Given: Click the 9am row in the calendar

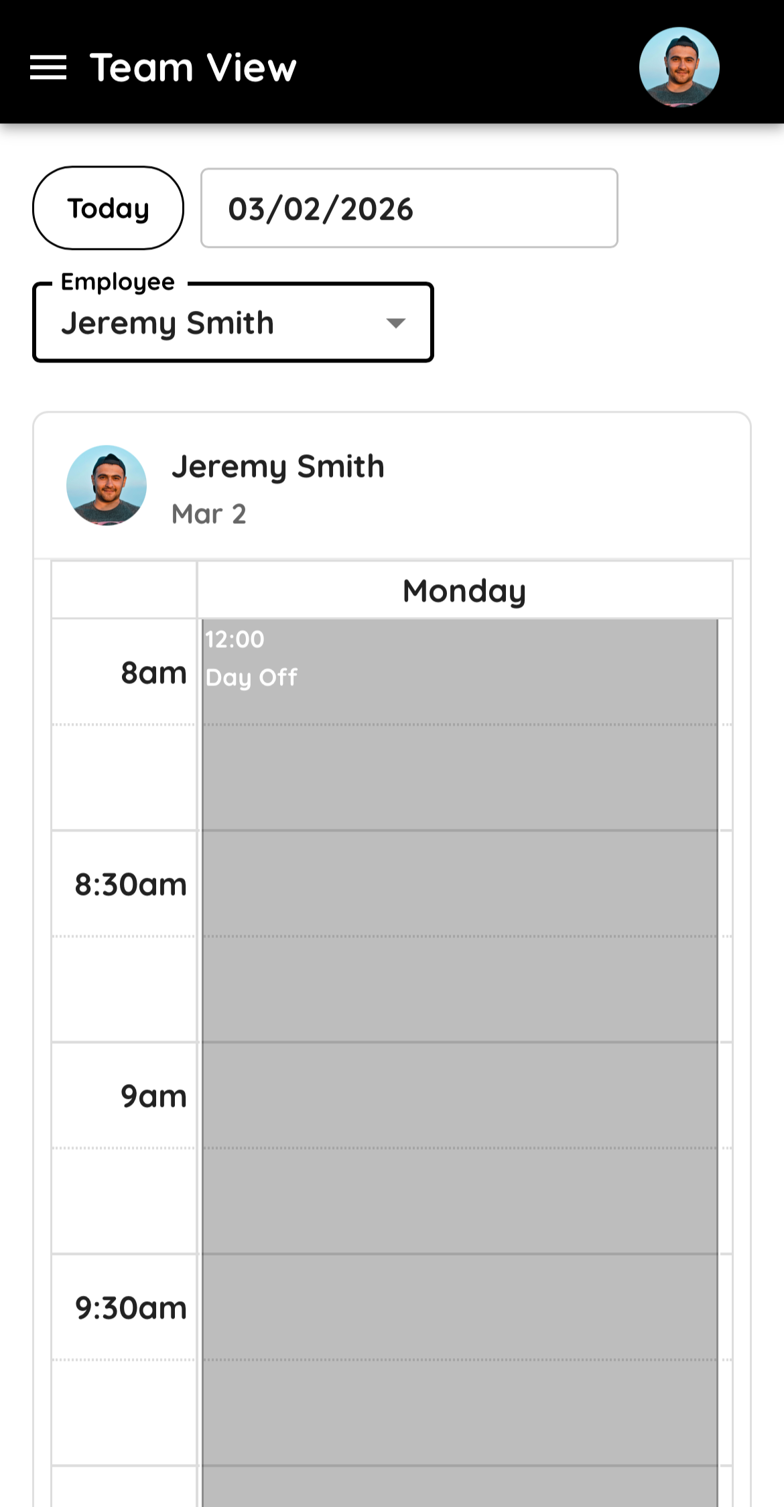Looking at the screenshot, I should [x=153, y=1095].
